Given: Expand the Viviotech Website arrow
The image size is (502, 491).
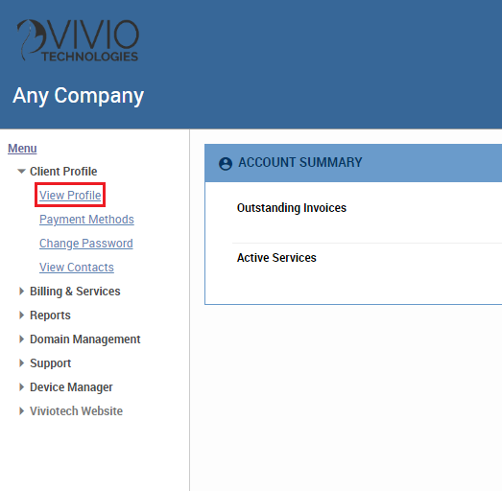Looking at the screenshot, I should tap(21, 411).
